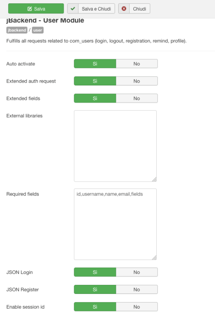215x327 pixels.
Task: Click the green checkmark icon
Action: coord(73,9)
